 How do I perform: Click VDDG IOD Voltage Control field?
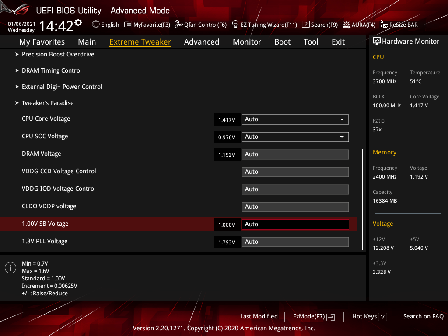pos(295,189)
